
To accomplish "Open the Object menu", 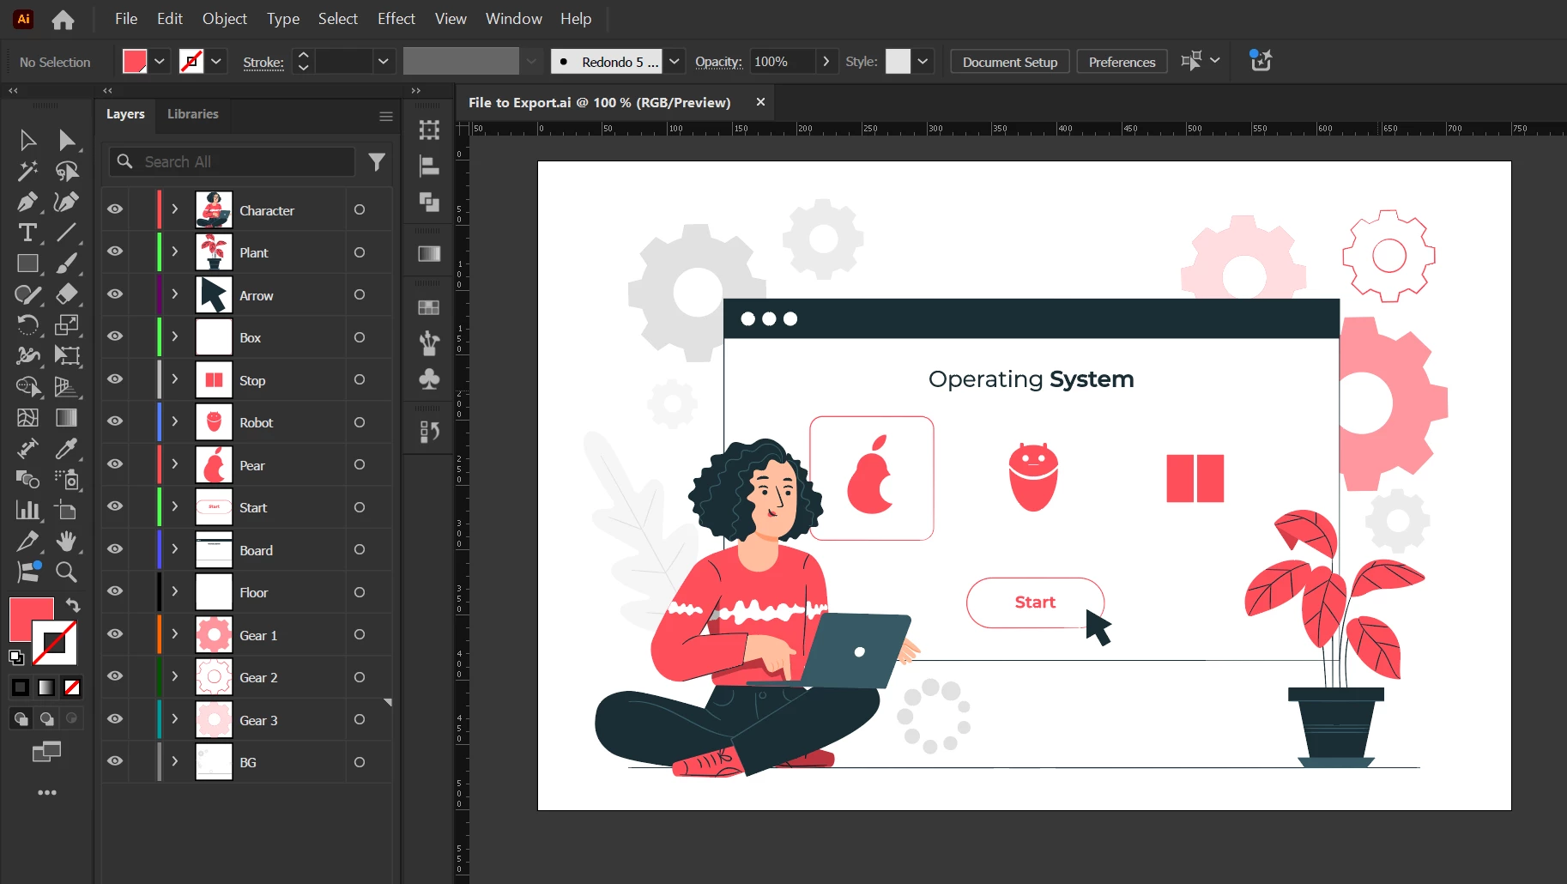I will point(225,19).
